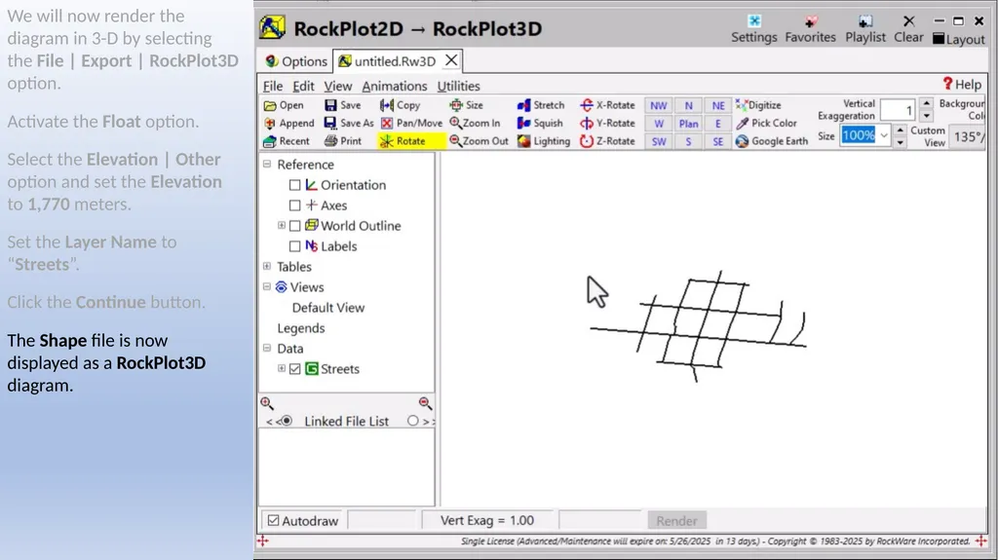
Task: Click the Save toolbar icon
Action: (342, 105)
